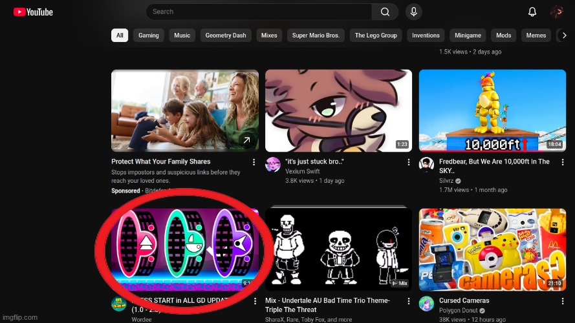Viewport: 575px width, 323px height.
Task: Open title "Mix - Undertale AU Bad Time Trio"
Action: pyautogui.click(x=327, y=305)
